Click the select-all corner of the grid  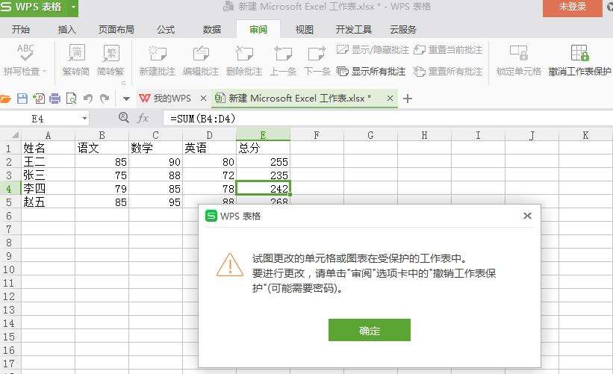click(10, 135)
